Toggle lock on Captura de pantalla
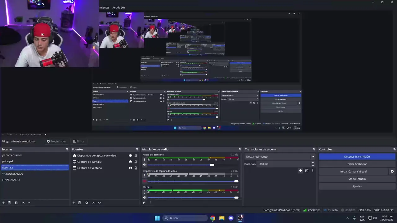Image resolution: width=397 pixels, height=223 pixels. click(x=136, y=162)
